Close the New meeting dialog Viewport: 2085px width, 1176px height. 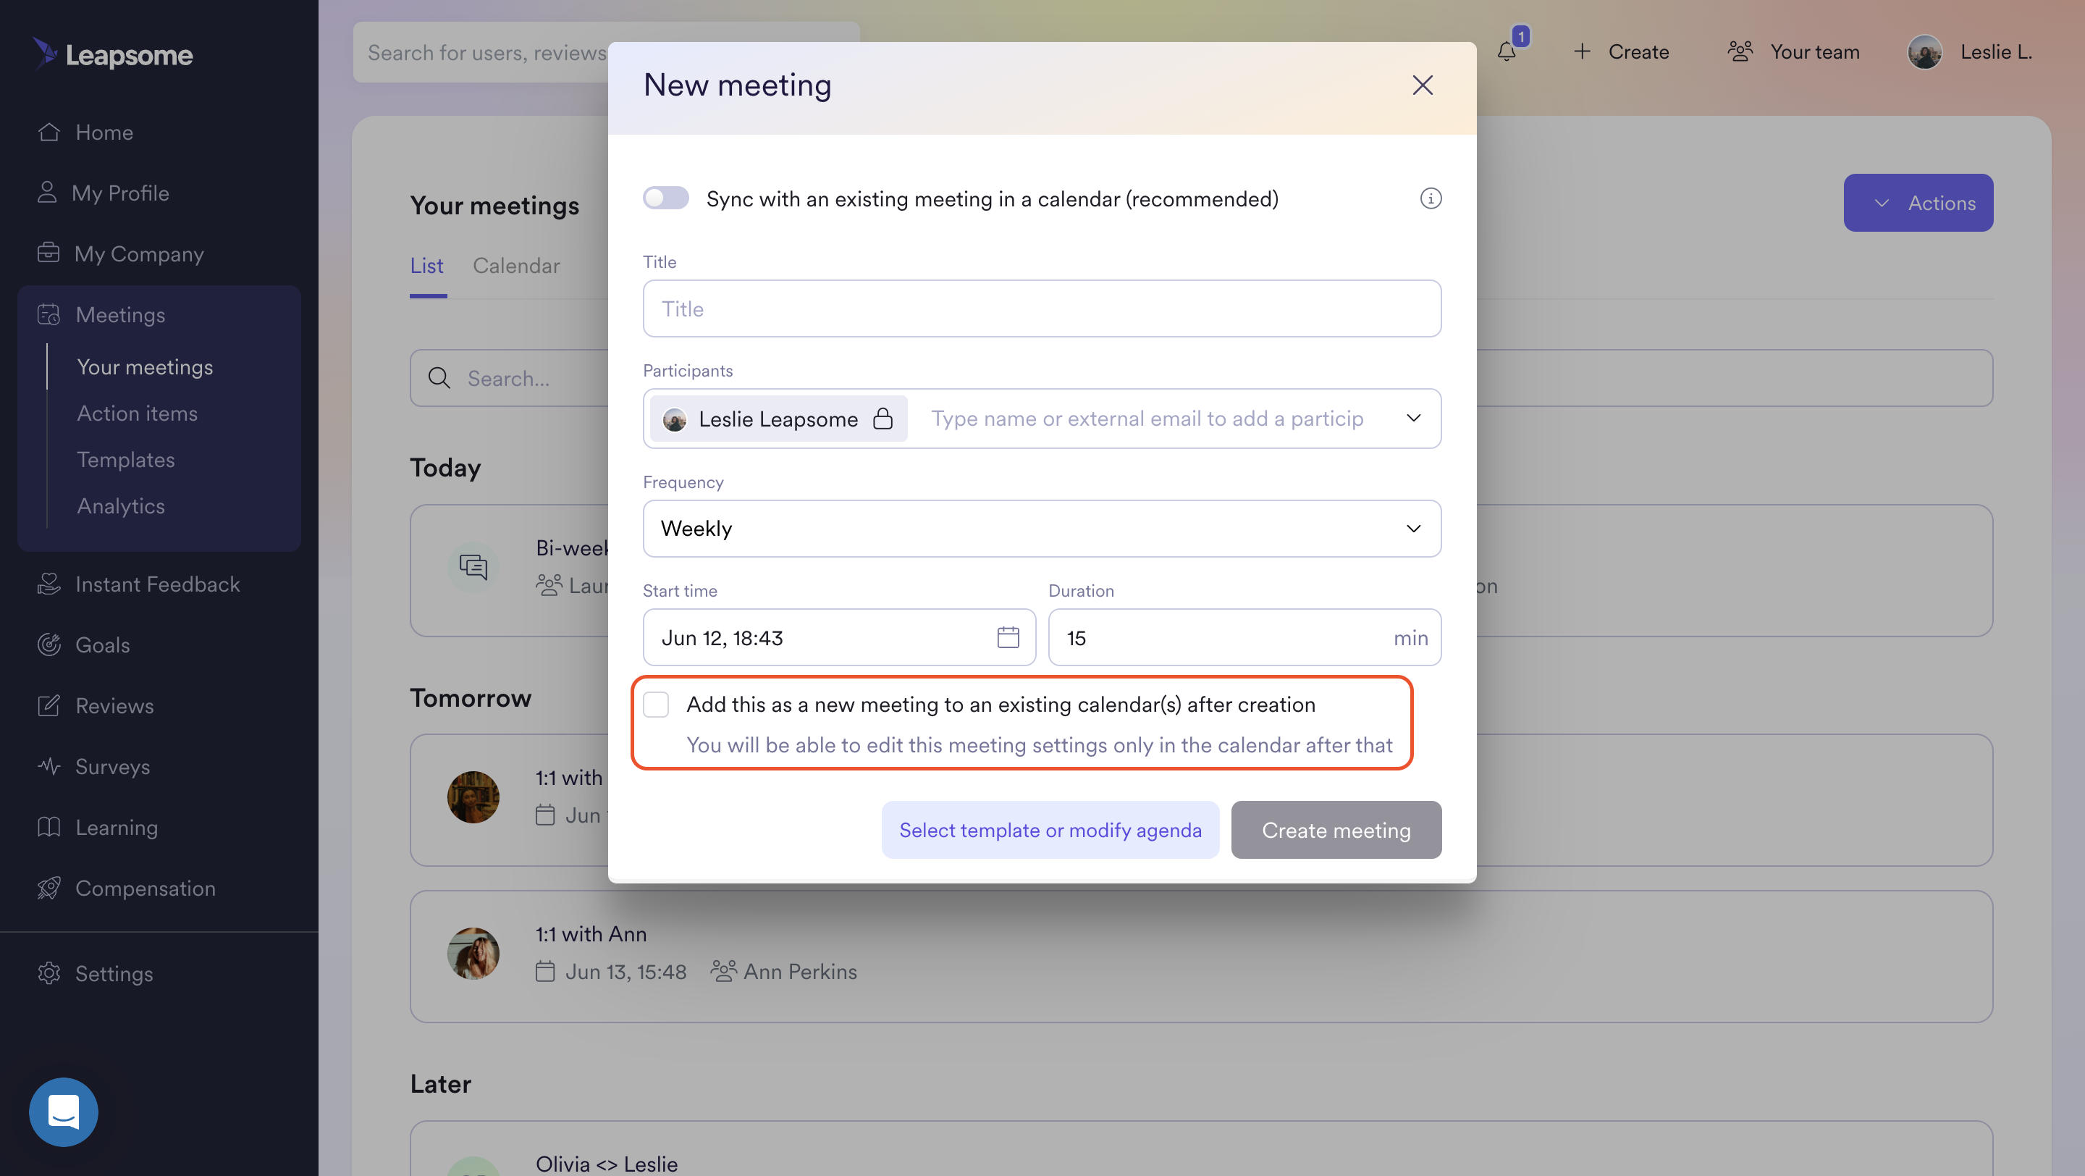(1422, 85)
